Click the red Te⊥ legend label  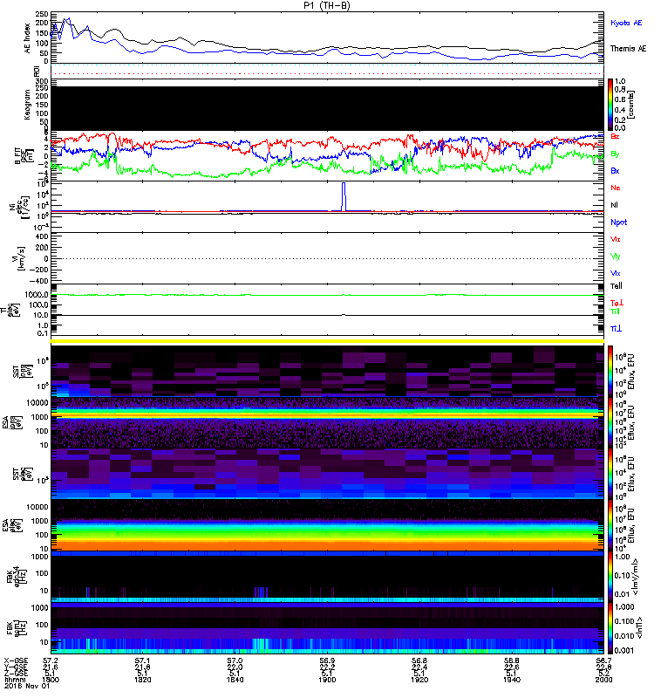point(617,303)
